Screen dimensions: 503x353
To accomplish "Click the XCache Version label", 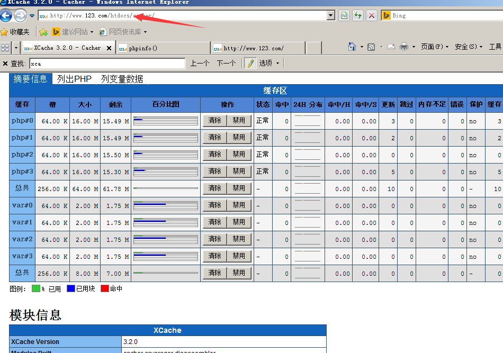I will tap(35, 342).
